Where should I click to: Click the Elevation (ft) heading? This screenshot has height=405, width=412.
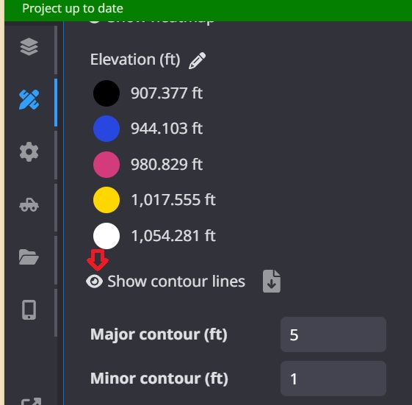pos(135,60)
